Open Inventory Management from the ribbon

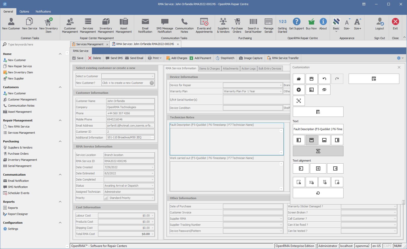pos(106,26)
